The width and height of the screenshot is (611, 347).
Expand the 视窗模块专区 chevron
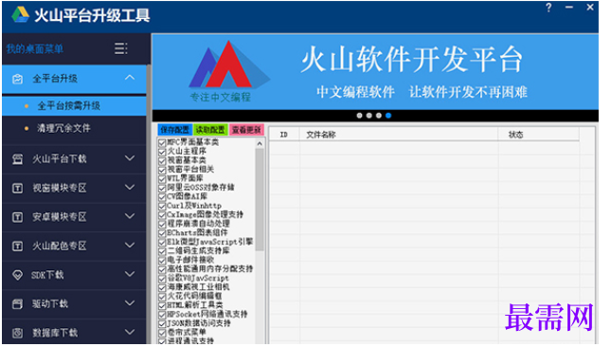tap(130, 187)
